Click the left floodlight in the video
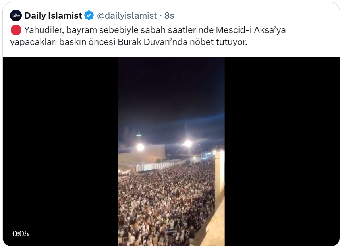This screenshot has height=246, width=340. coord(140,147)
